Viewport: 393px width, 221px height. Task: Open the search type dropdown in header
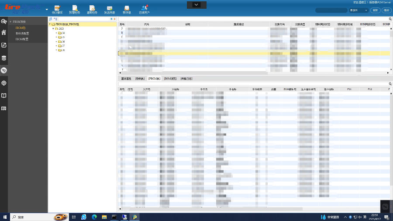point(359,10)
